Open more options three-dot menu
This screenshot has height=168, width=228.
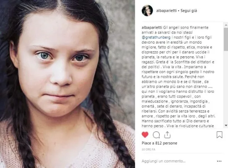pos(219,161)
